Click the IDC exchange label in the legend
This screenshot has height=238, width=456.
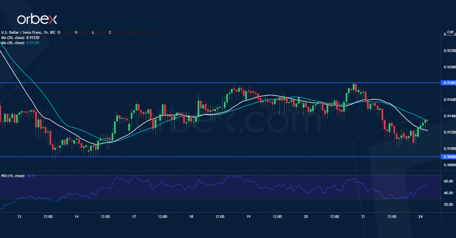[53, 33]
